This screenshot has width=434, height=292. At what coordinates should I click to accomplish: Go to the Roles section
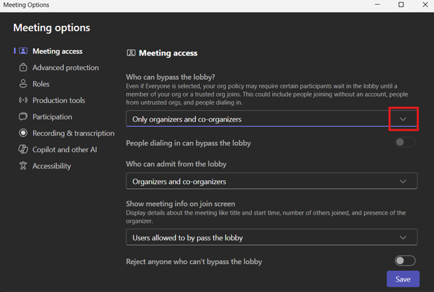(41, 84)
